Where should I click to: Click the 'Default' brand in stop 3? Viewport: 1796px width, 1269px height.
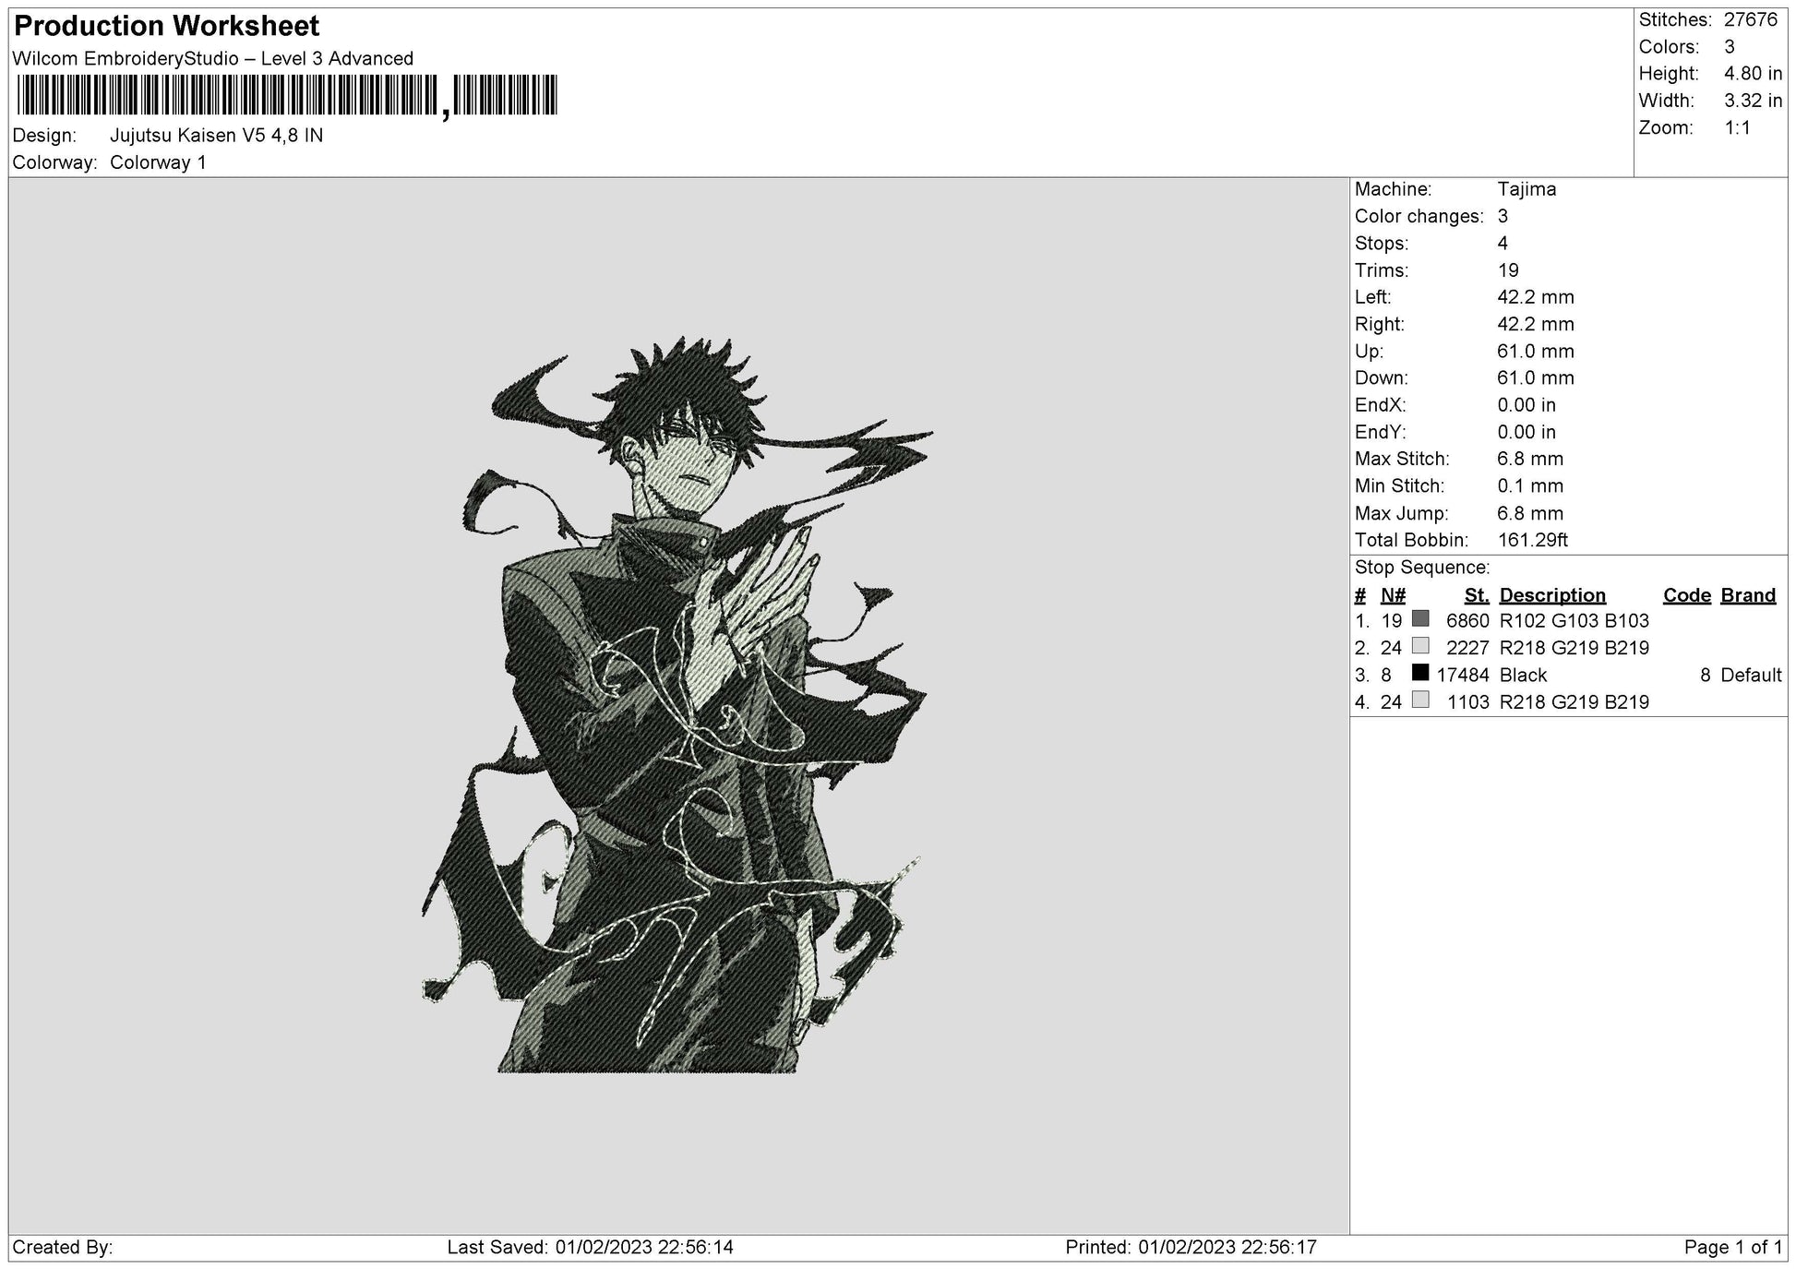[x=1751, y=676]
